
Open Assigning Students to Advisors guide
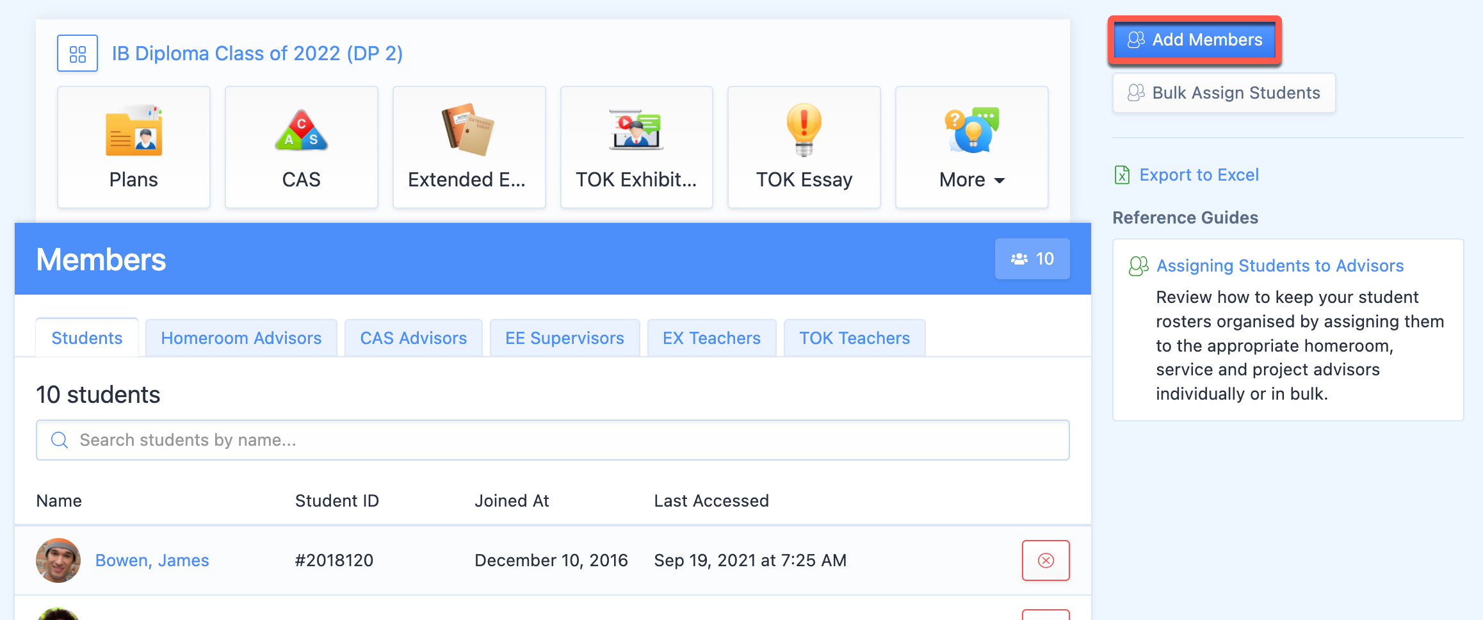(1280, 266)
